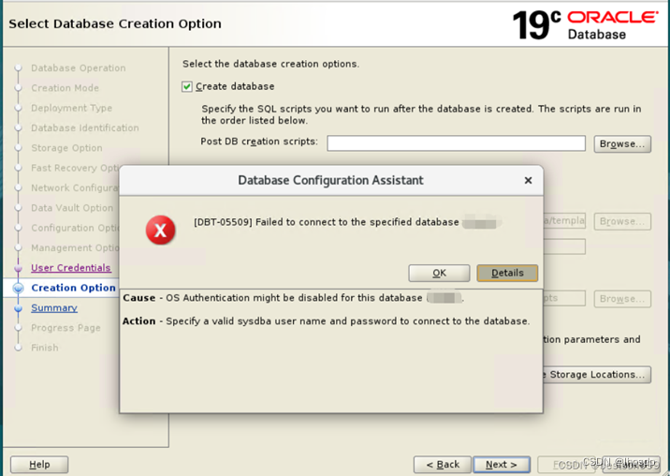Click OK in the error dialog

(439, 273)
